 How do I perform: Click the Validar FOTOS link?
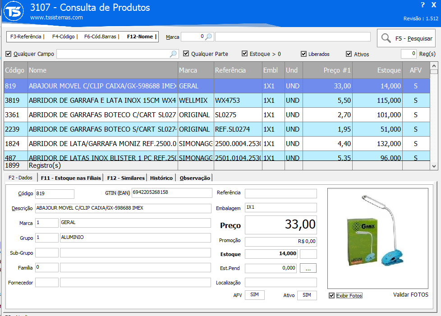click(410, 295)
